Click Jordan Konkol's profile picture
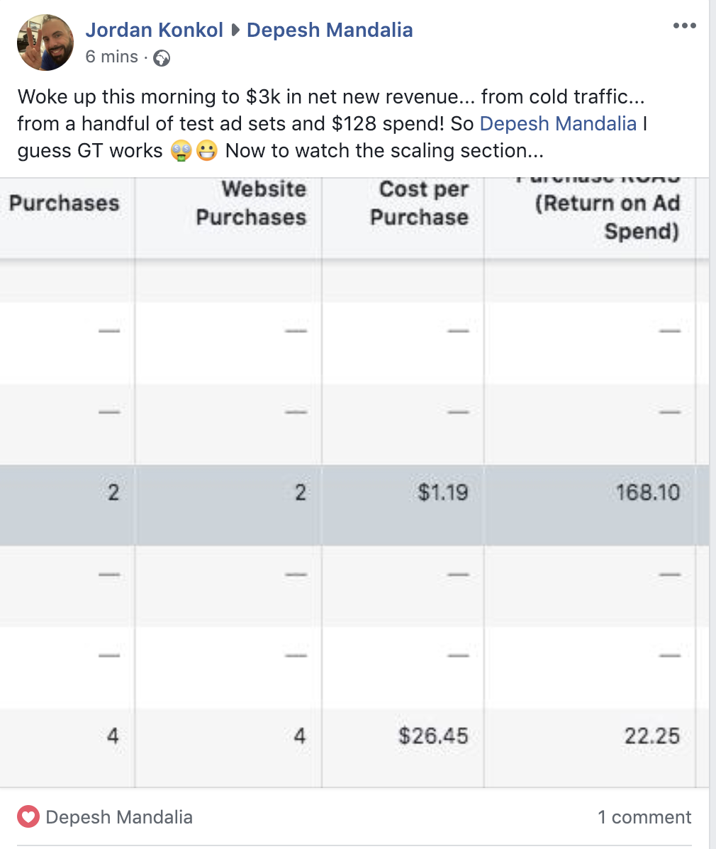Image resolution: width=716 pixels, height=849 pixels. pos(45,43)
